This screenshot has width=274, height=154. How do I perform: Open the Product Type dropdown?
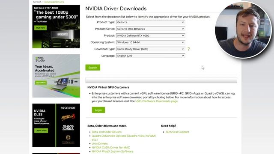point(150,22)
